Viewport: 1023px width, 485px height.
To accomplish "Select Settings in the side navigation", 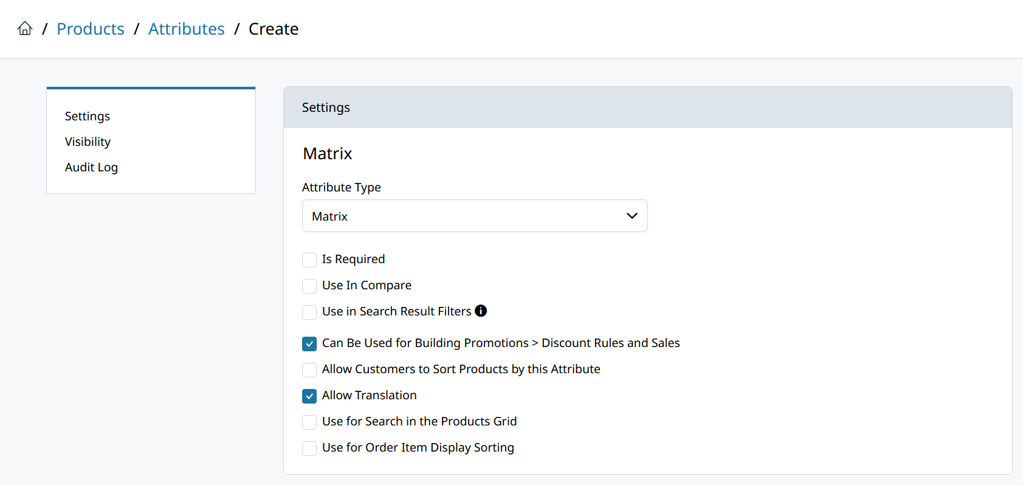I will click(88, 116).
